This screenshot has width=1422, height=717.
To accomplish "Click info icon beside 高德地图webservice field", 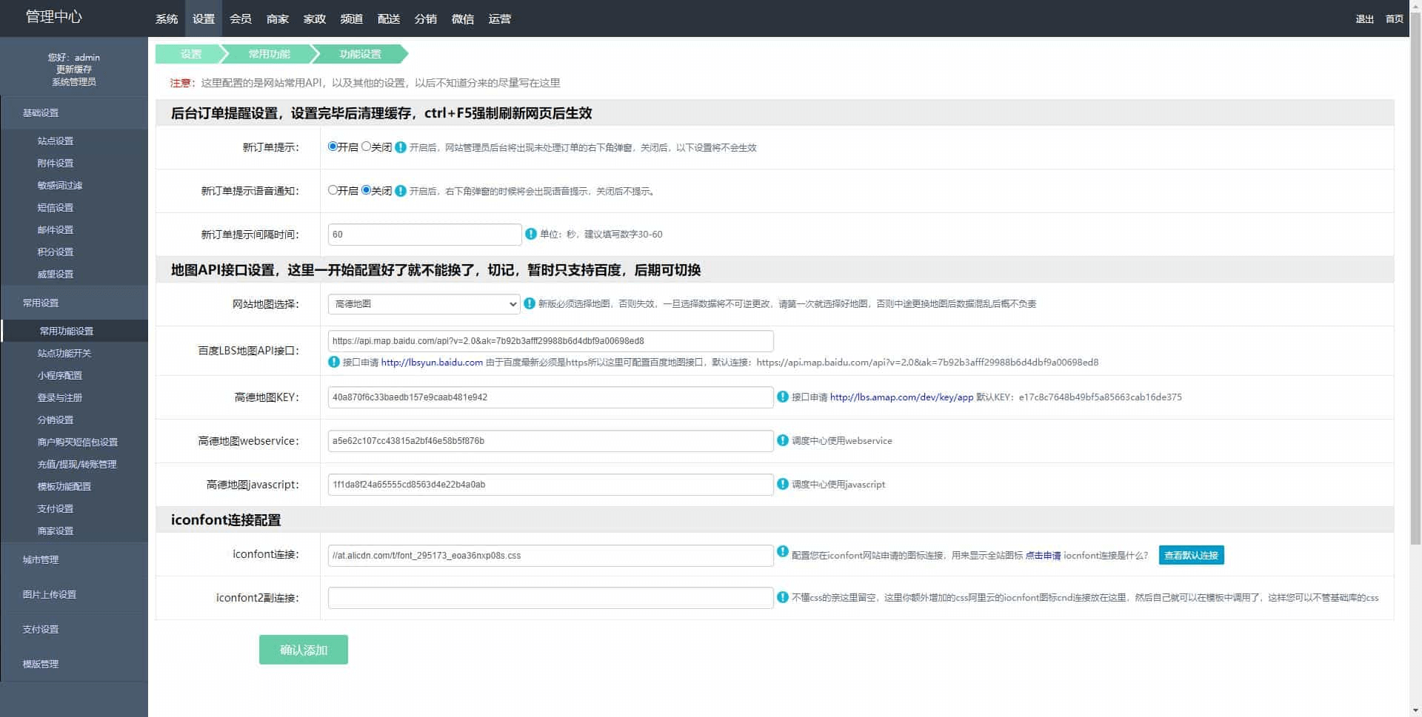I will coord(783,440).
